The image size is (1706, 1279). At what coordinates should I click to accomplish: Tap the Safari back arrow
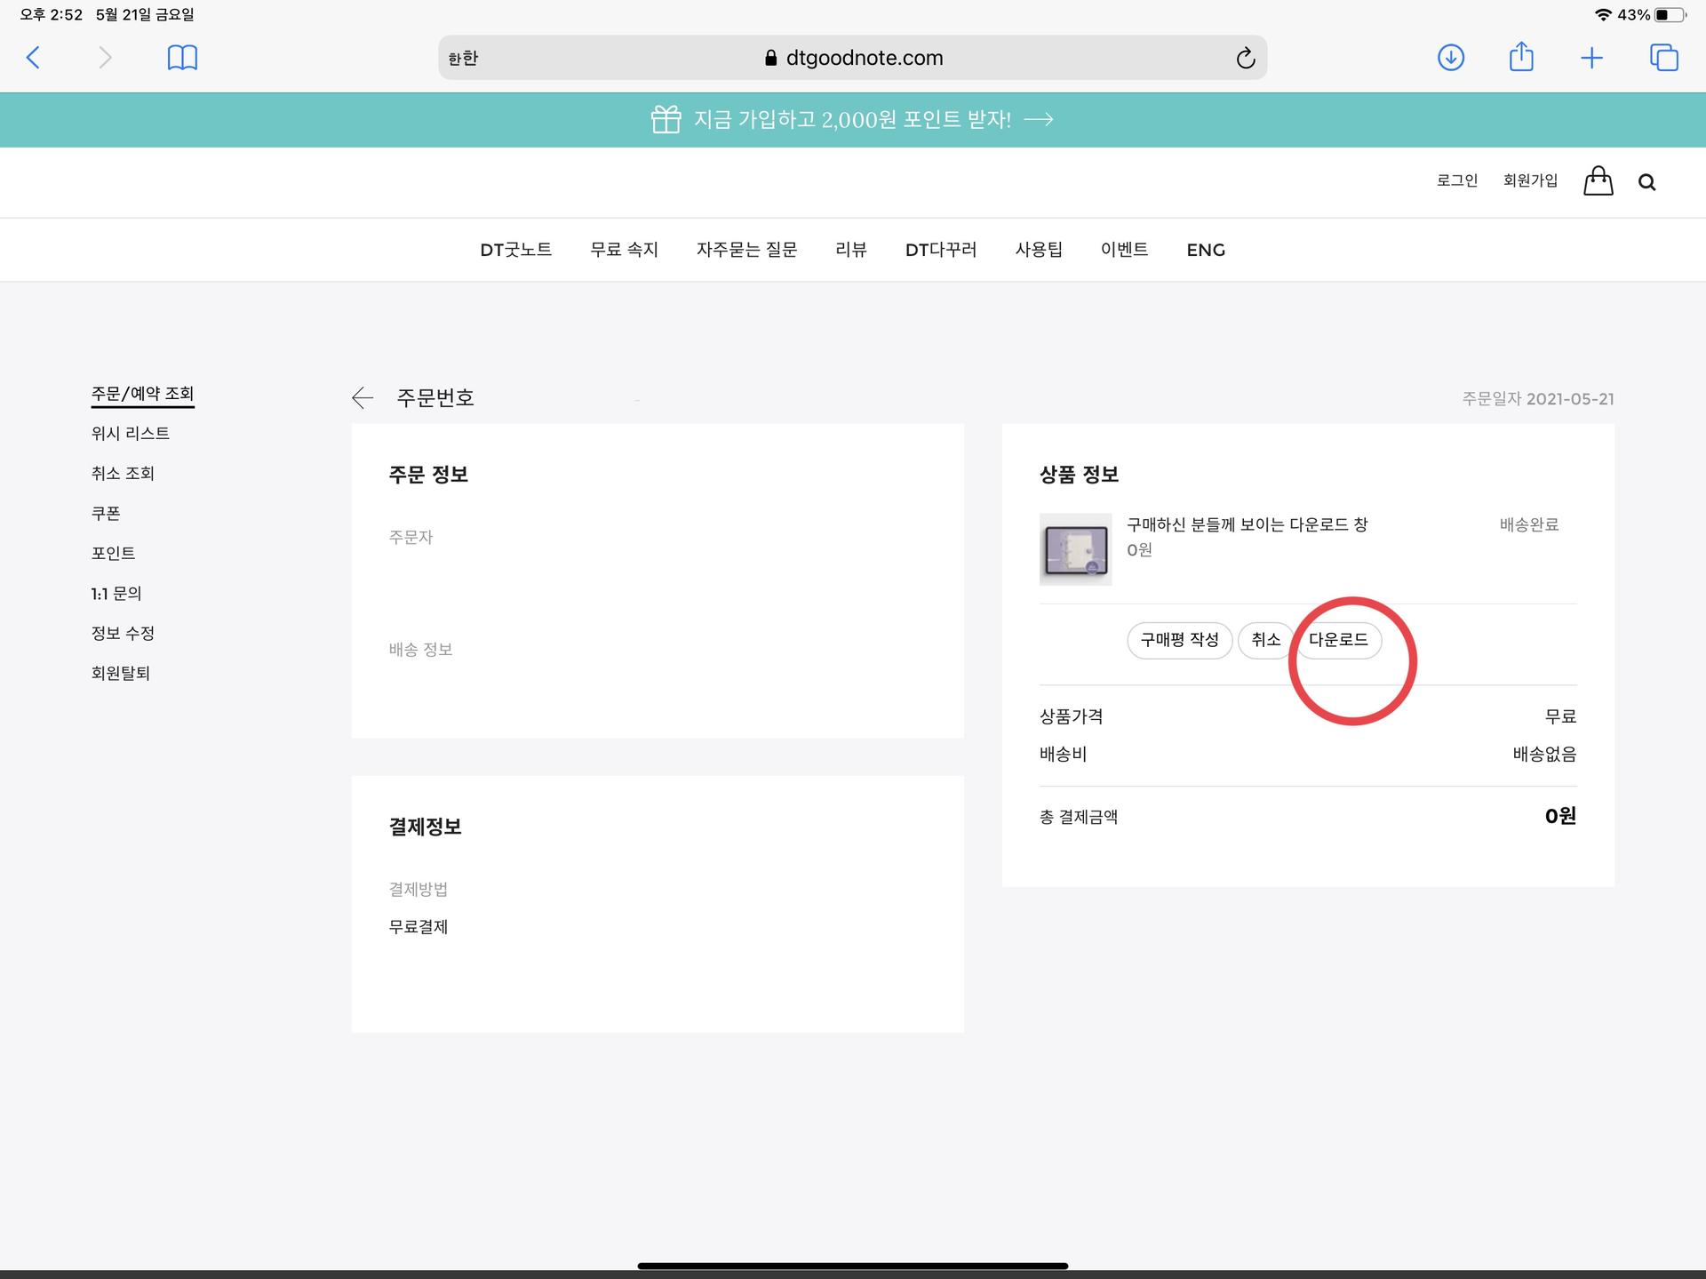[33, 58]
